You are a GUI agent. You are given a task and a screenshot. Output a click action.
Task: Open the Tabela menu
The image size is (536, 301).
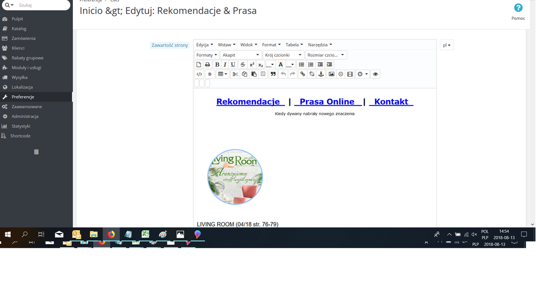click(294, 45)
